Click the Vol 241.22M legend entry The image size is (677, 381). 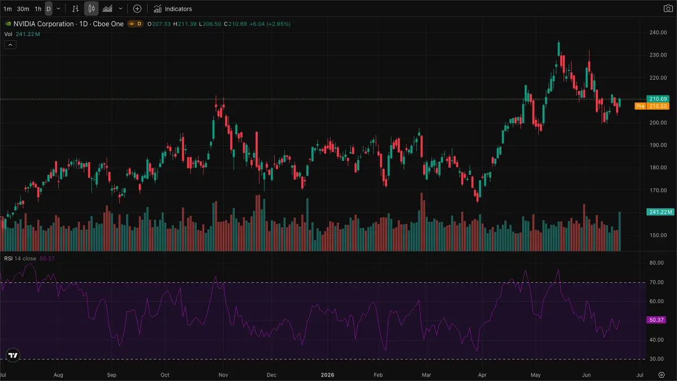click(22, 34)
